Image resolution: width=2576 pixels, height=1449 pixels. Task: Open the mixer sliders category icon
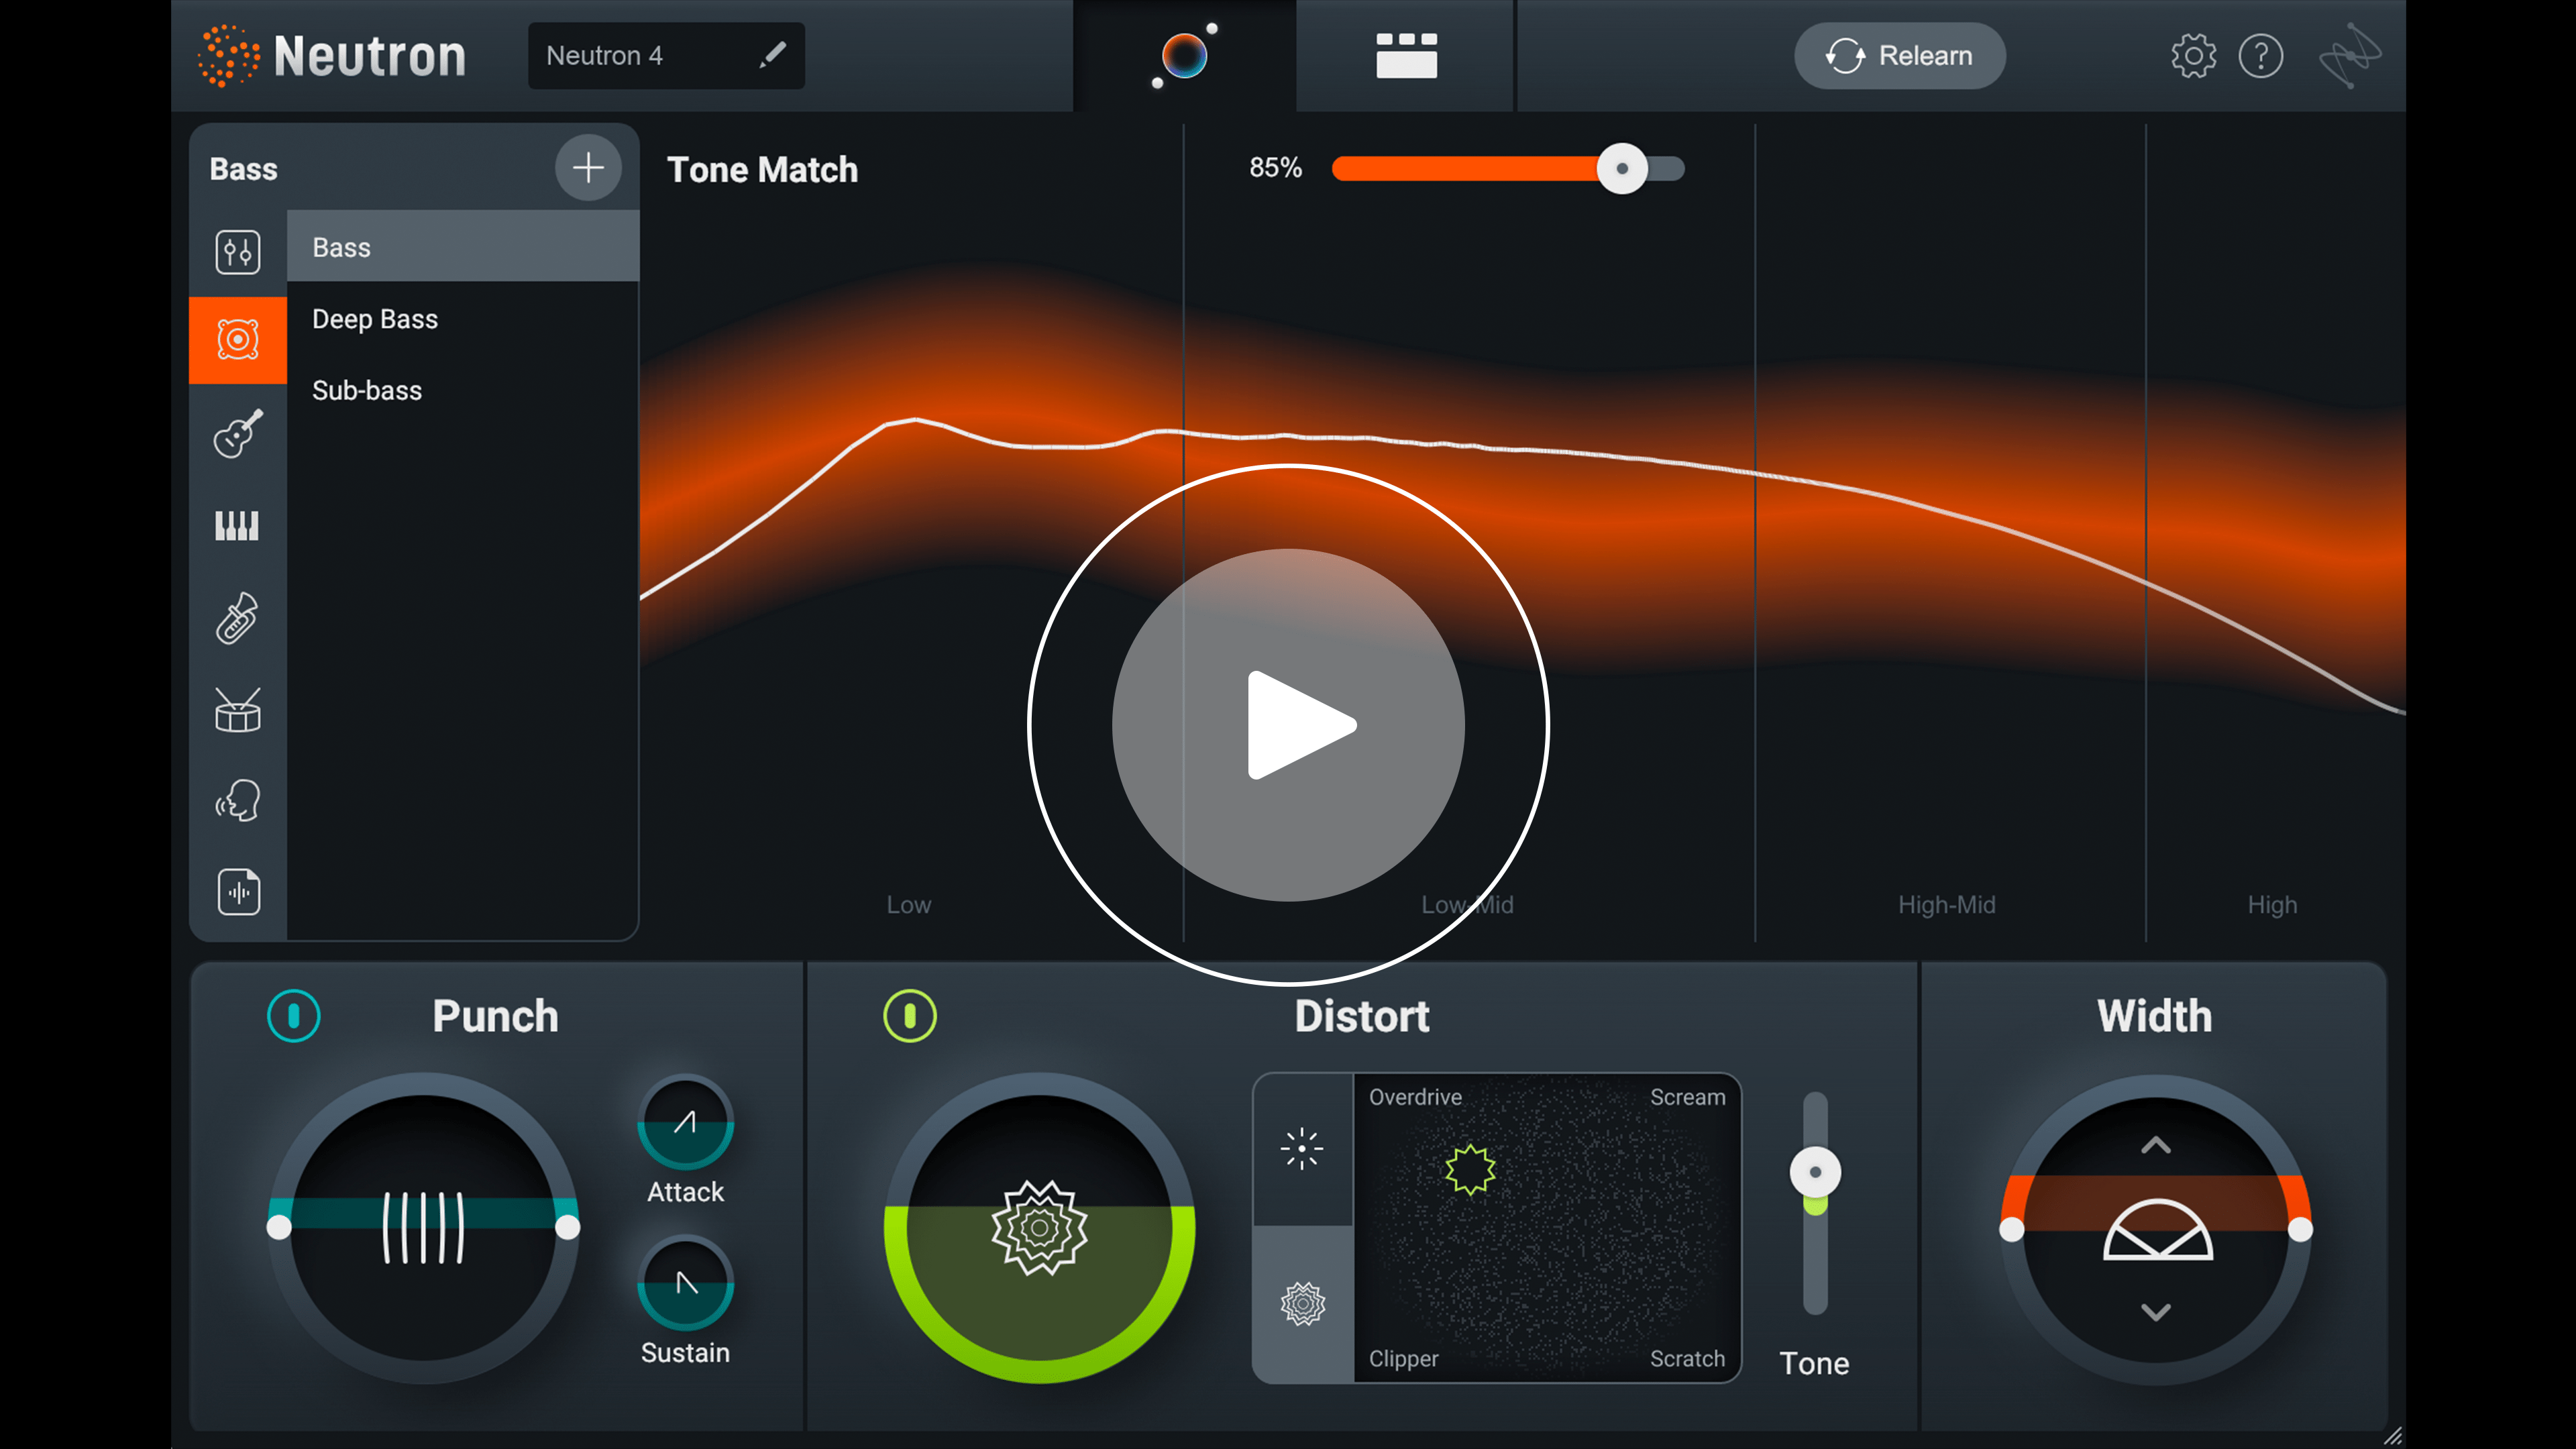coord(238,251)
